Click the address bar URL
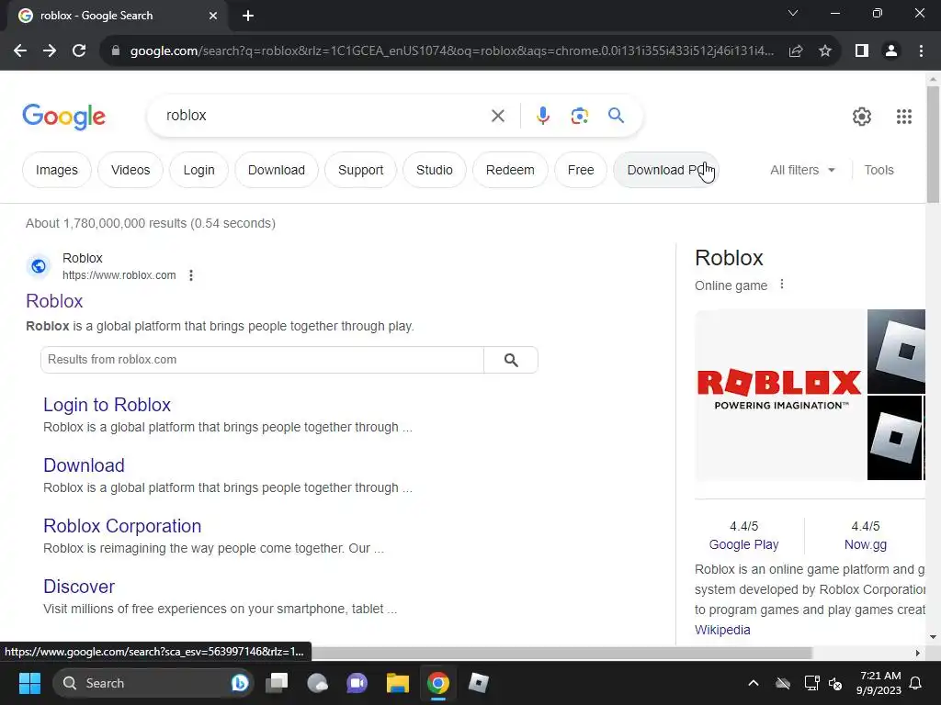The width and height of the screenshot is (941, 705). (x=451, y=51)
